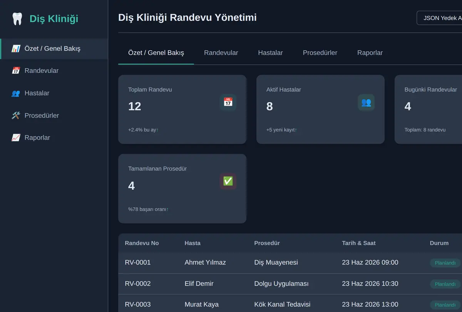Click patient name Elif Demir
The height and width of the screenshot is (312, 462).
[199, 284]
